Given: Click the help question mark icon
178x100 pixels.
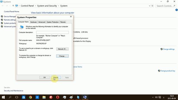Looking at the screenshot, I should [177, 10].
